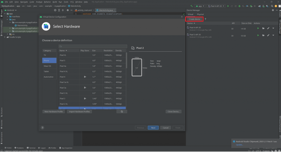
Task: Launch the Pixel 5 API 30 emulator
Action: point(258,35)
